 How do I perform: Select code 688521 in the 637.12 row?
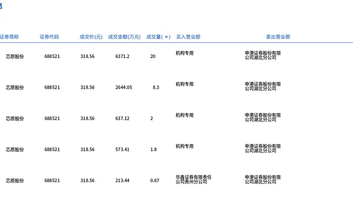click(52, 118)
